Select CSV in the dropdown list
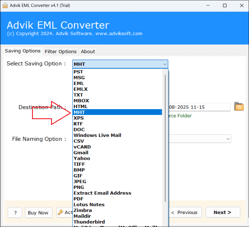 point(117,141)
